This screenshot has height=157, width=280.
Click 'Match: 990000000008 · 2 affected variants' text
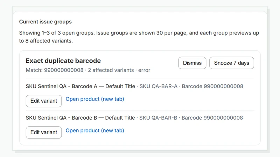pos(80,70)
